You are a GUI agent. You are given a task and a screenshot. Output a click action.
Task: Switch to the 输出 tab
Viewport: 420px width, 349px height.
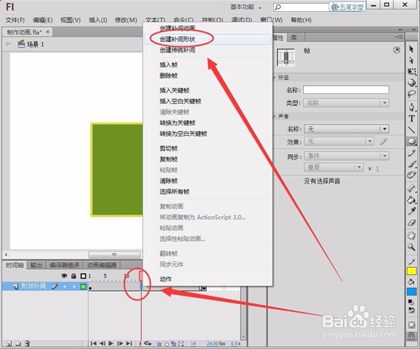[x=36, y=266]
